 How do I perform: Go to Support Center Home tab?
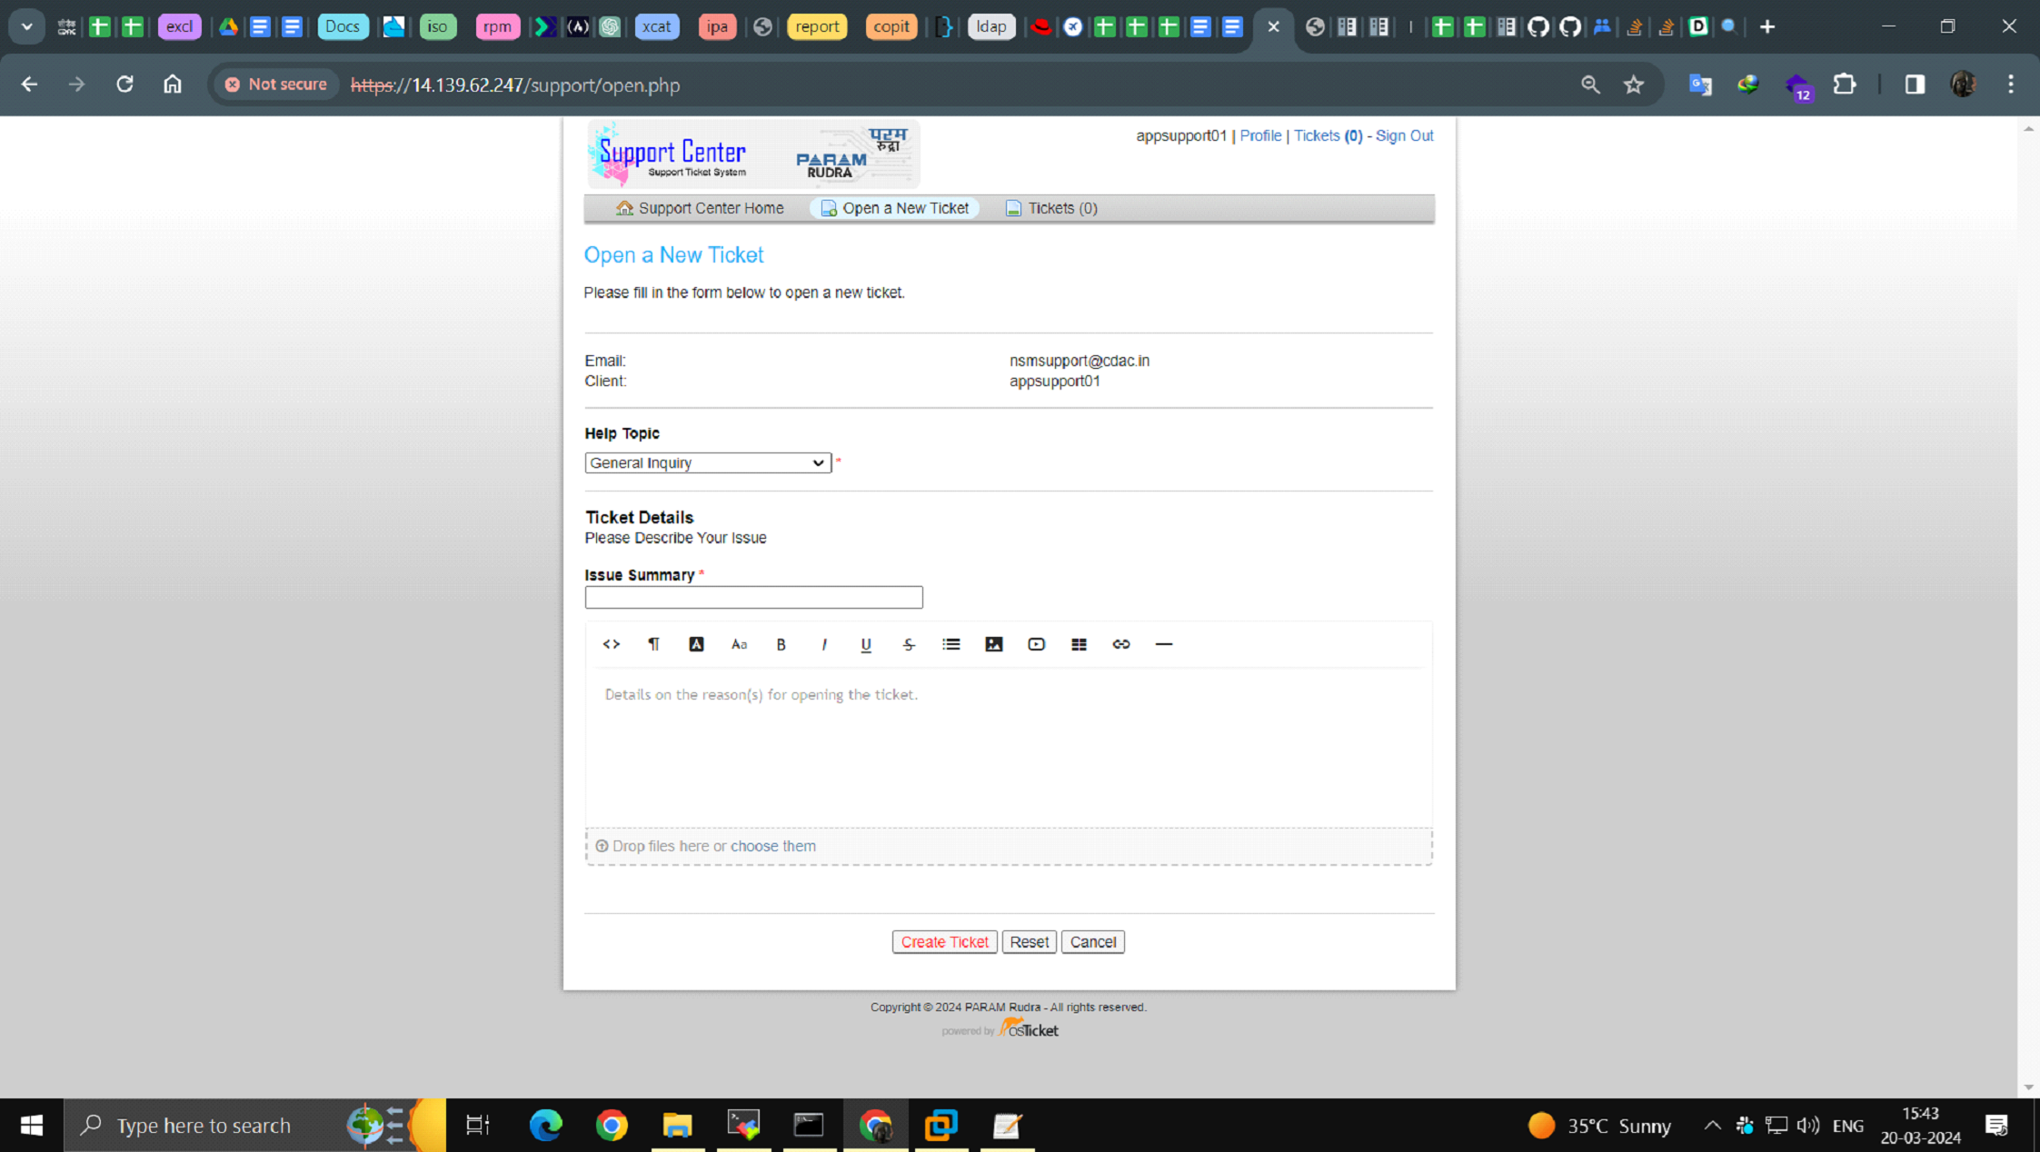[699, 208]
